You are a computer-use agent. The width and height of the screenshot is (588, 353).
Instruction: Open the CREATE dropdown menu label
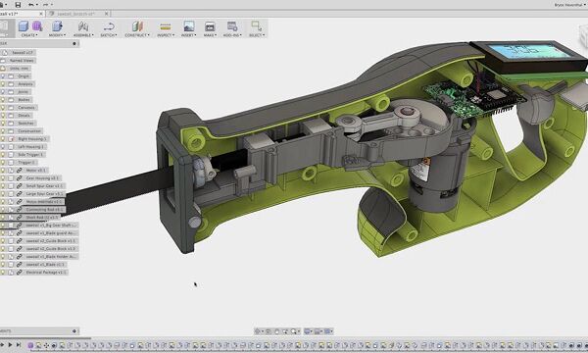(28, 35)
